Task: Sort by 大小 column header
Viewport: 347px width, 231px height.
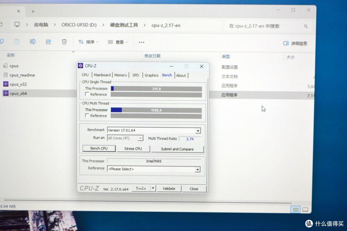Action: pos(290,57)
